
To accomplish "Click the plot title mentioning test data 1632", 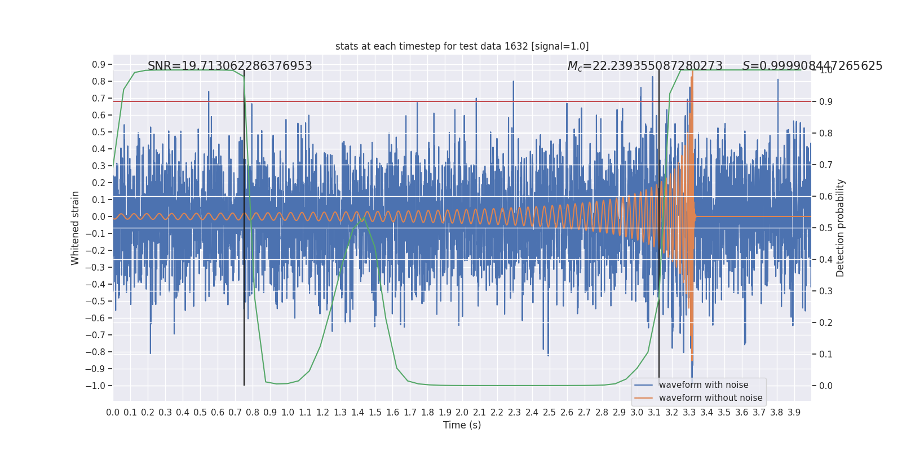I will [462, 46].
